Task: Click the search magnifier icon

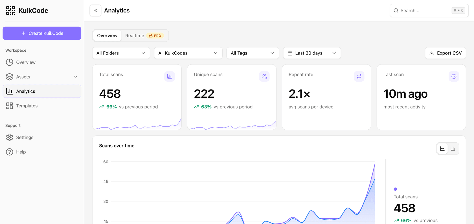Action: (x=396, y=10)
